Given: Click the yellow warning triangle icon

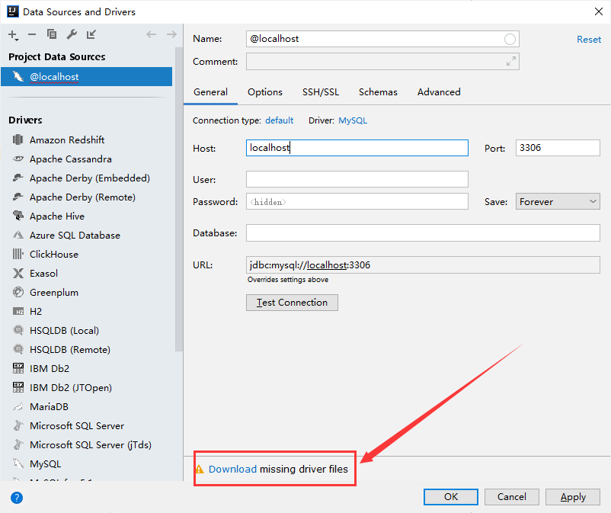Looking at the screenshot, I should pyautogui.click(x=200, y=469).
